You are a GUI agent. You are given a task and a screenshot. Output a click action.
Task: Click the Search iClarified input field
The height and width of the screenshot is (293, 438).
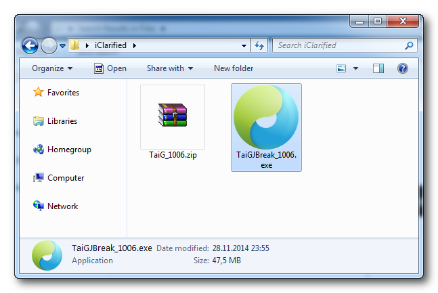point(337,45)
